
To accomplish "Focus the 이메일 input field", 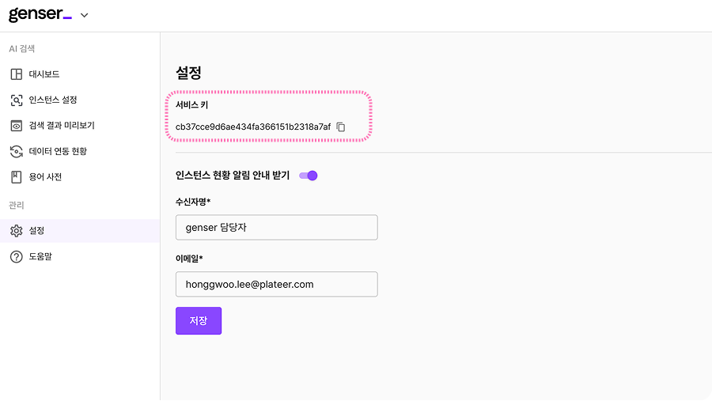I will 276,285.
